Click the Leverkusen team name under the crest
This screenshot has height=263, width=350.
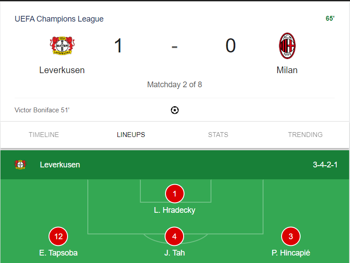pyautogui.click(x=62, y=70)
